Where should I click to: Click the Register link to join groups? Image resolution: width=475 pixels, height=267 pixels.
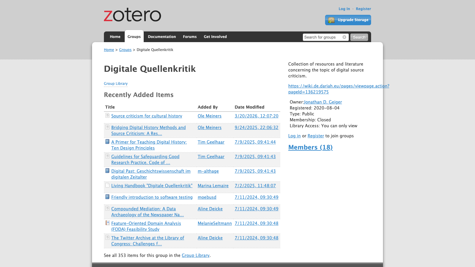316,136
